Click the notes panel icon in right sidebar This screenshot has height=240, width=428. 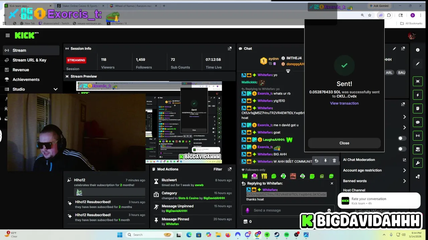click(x=418, y=109)
